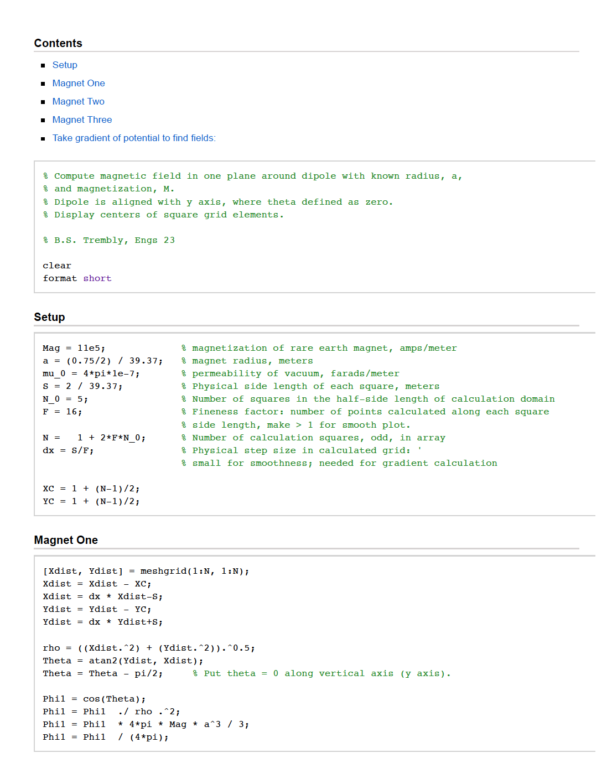Click the 'mu_0 = 4*pi*1e-7;' line
The height and width of the screenshot is (758, 612).
[x=91, y=374]
